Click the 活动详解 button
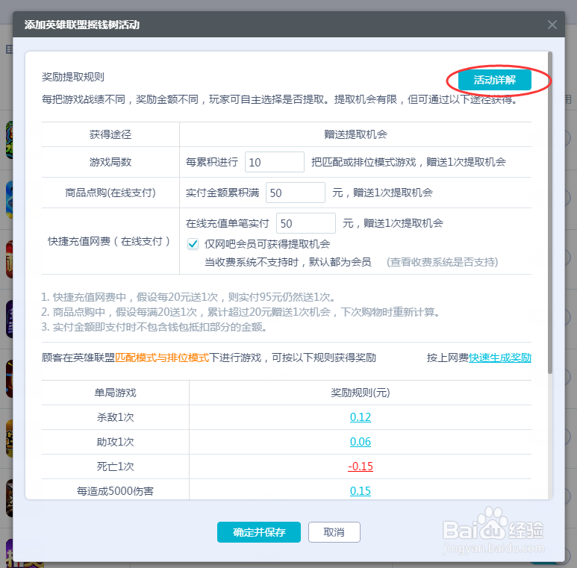Image resolution: width=577 pixels, height=568 pixels. tap(495, 80)
